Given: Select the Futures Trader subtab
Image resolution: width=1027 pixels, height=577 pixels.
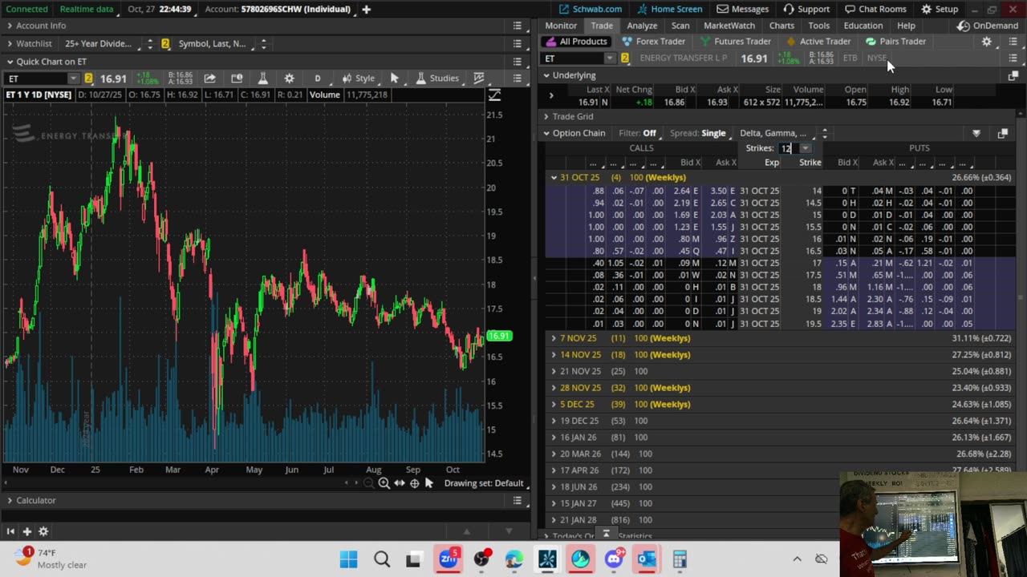Looking at the screenshot, I should [x=736, y=42].
